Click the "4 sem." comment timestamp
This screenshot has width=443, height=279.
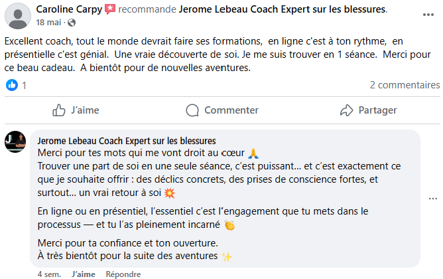pos(50,274)
